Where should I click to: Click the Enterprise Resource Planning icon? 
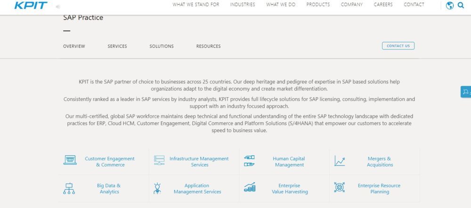[339, 187]
